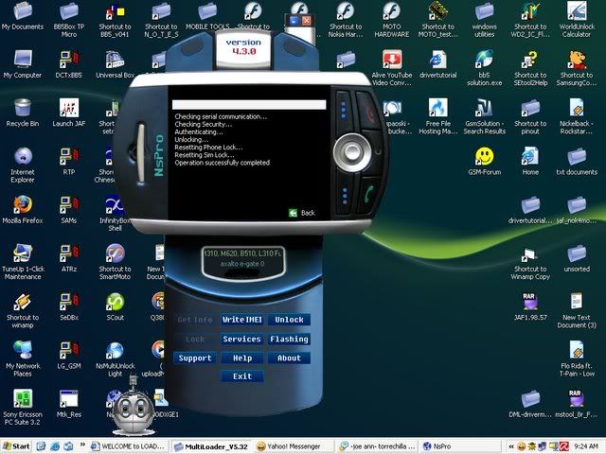
Task: Open DCTxBB5 desktop icon
Action: (69, 64)
